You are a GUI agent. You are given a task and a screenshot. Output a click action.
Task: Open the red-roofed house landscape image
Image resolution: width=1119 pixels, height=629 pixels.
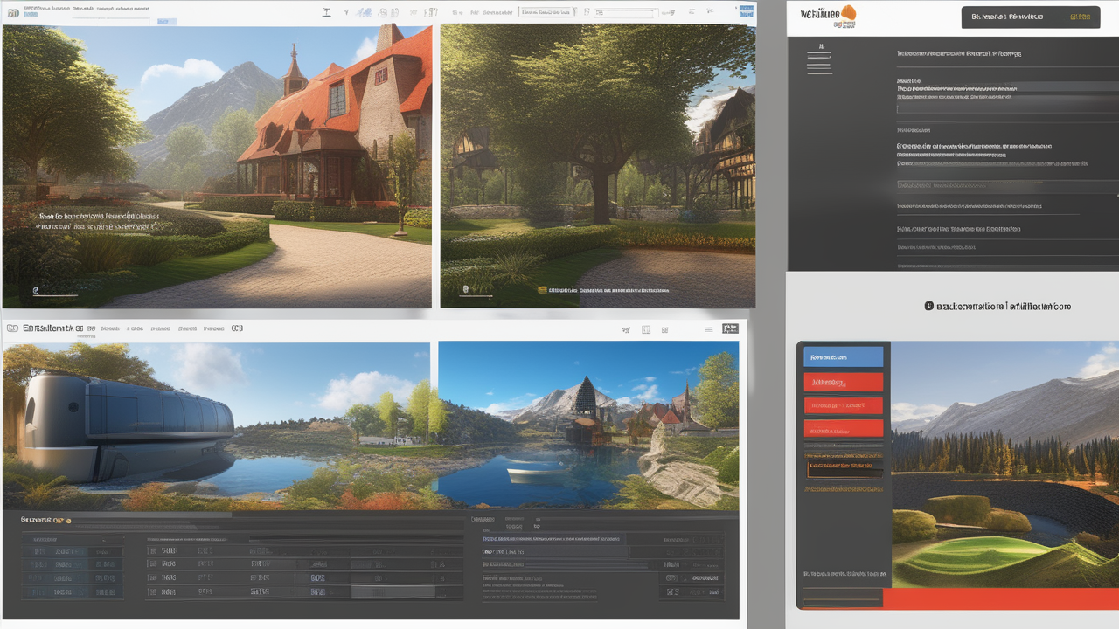tap(217, 166)
